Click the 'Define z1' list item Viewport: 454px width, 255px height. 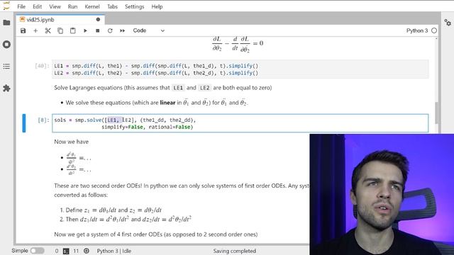[x=113, y=210]
